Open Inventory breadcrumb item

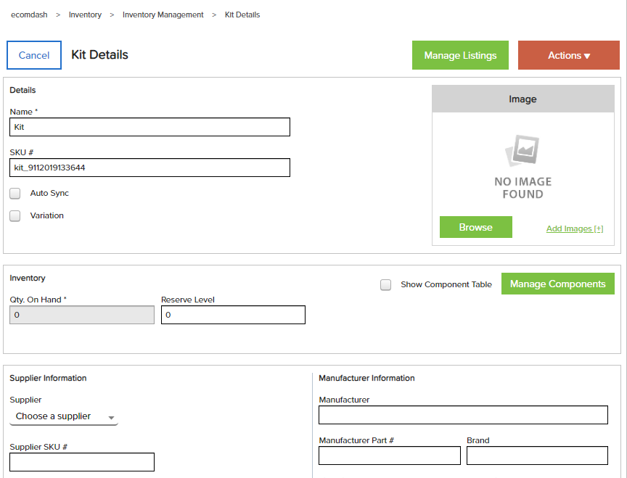85,15
